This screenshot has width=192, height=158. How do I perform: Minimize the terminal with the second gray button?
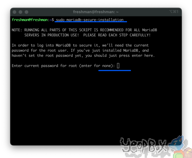tap(20, 12)
